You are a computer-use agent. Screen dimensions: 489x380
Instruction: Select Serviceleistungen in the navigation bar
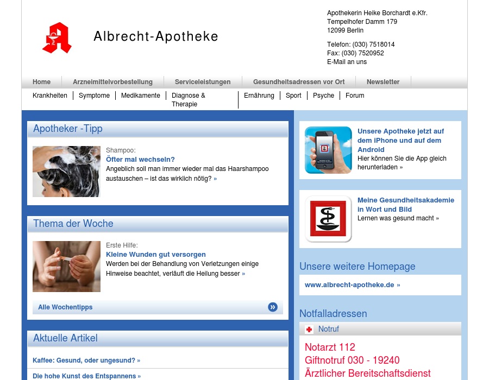[203, 82]
